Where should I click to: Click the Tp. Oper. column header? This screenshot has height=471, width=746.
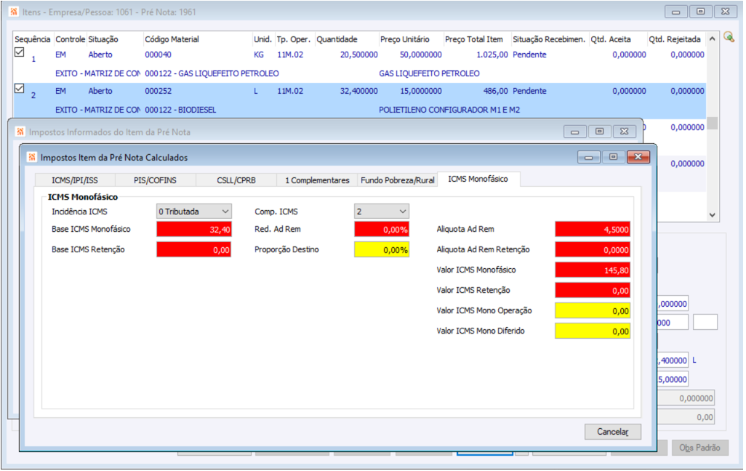click(294, 39)
